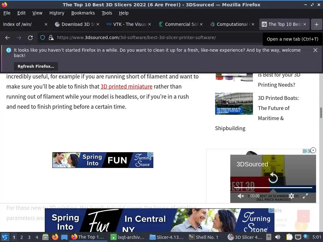Click Refresh Firefox button

coord(36,66)
